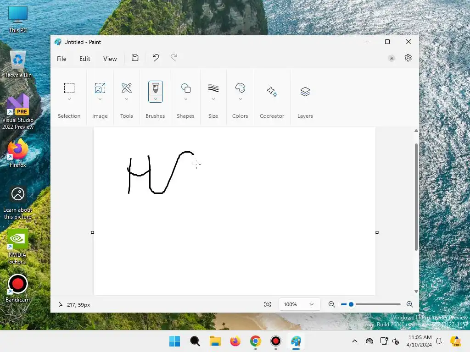
Task: Expand the Selection dropdown chevron
Action: [x=69, y=99]
